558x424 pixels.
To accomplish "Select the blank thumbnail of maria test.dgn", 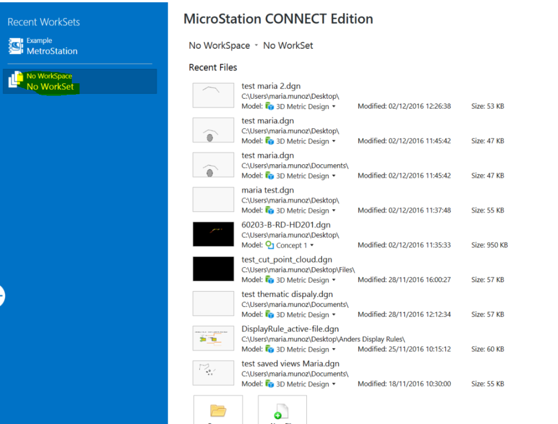I will [213, 199].
